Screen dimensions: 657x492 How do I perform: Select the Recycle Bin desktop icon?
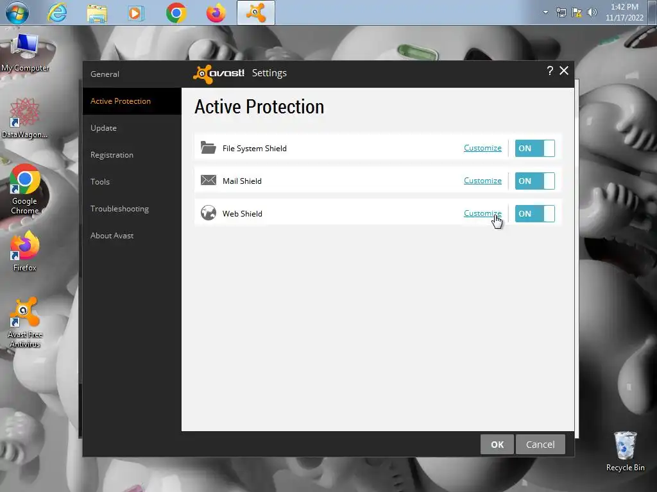(625, 452)
